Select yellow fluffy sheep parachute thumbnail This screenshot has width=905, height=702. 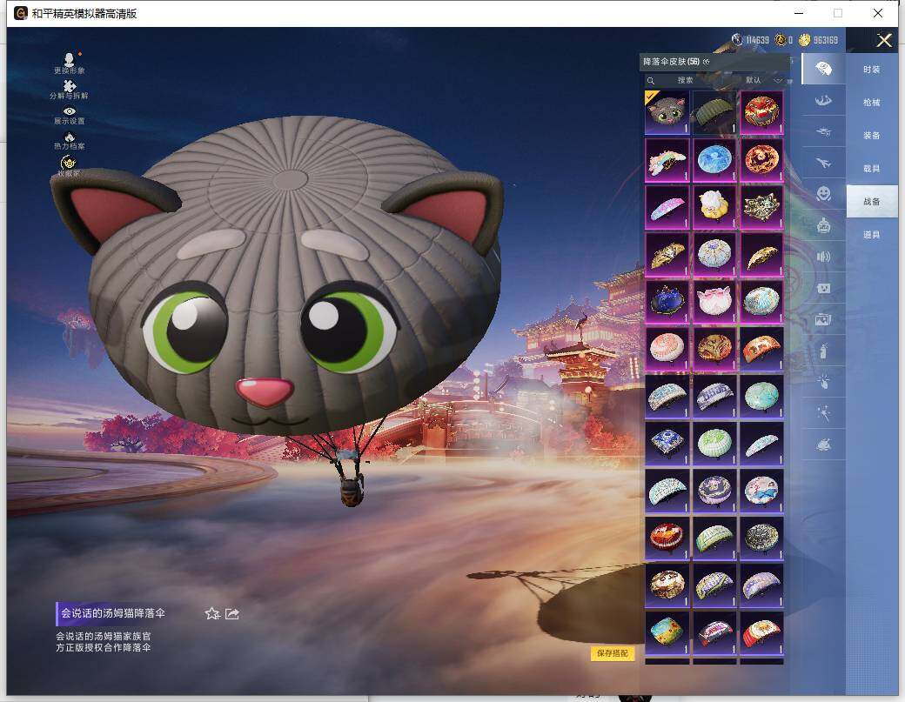[x=714, y=206]
